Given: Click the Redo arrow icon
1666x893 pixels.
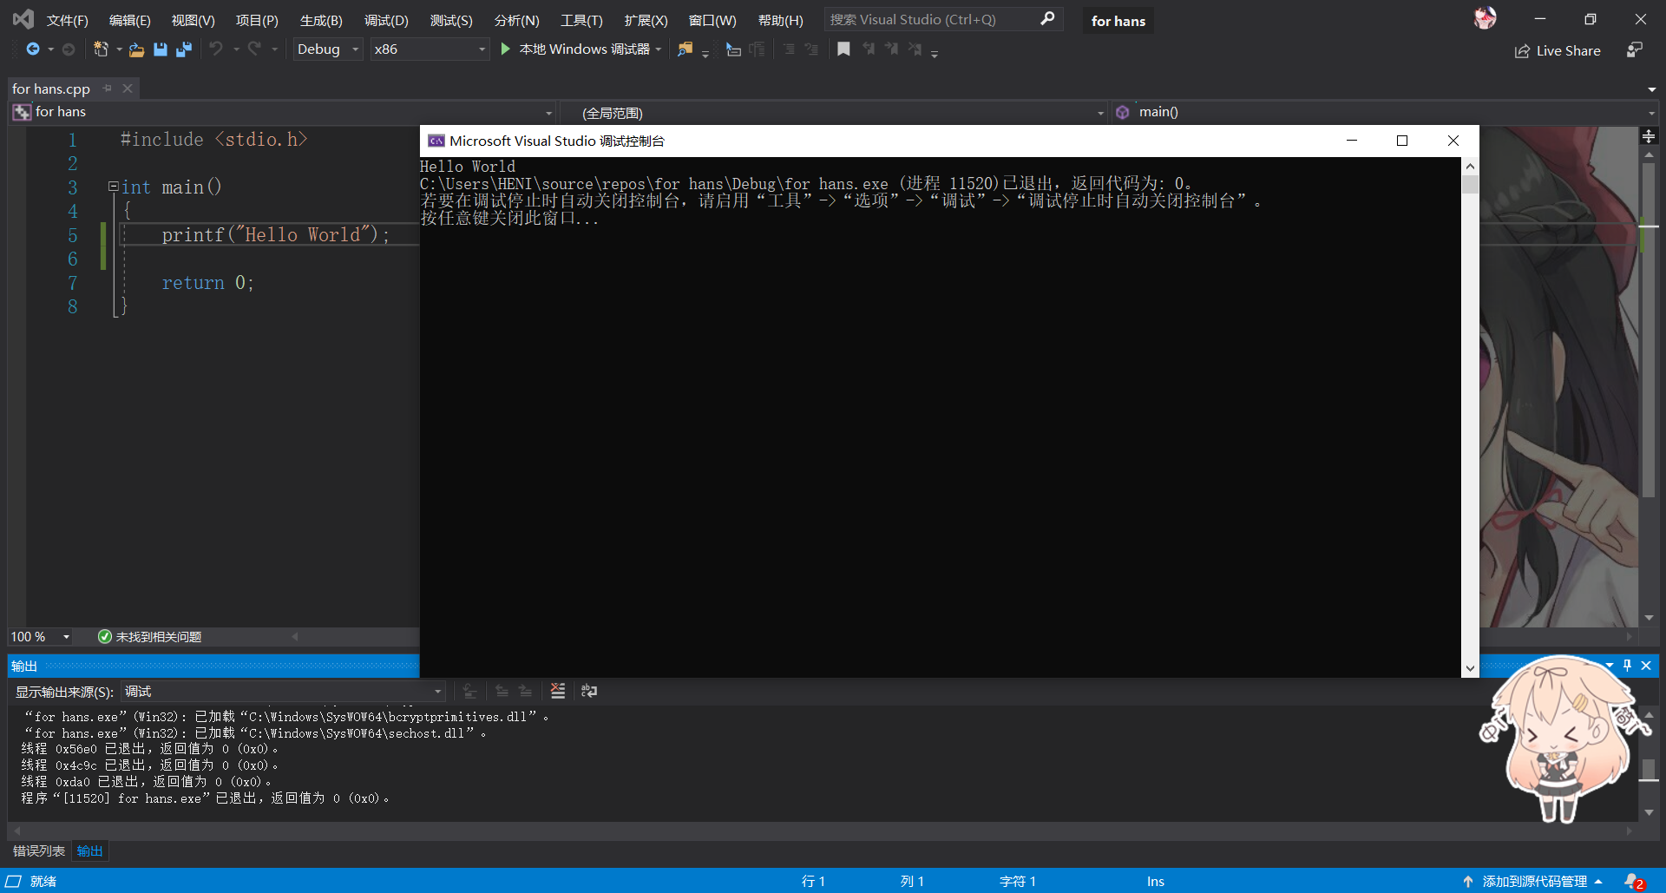Looking at the screenshot, I should coord(254,49).
